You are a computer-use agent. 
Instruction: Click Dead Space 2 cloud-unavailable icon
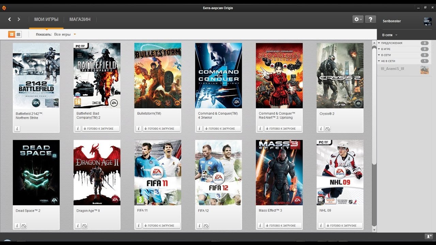tap(24, 226)
